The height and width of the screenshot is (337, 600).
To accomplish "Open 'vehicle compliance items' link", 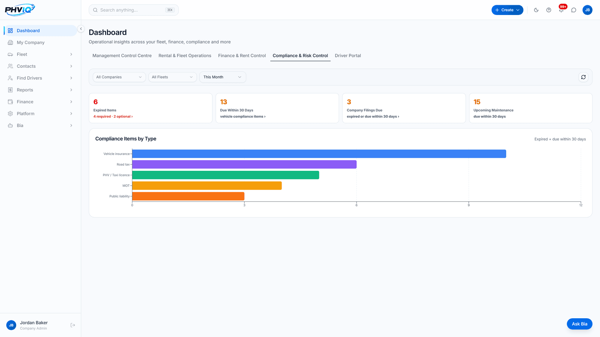I will [x=243, y=116].
